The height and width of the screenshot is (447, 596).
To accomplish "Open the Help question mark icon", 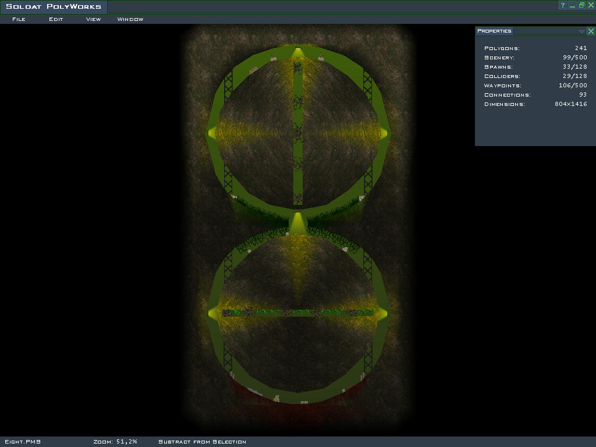I will [563, 5].
